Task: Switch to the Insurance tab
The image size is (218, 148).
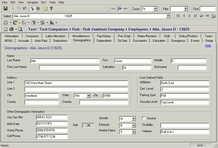Action: coord(32,36)
